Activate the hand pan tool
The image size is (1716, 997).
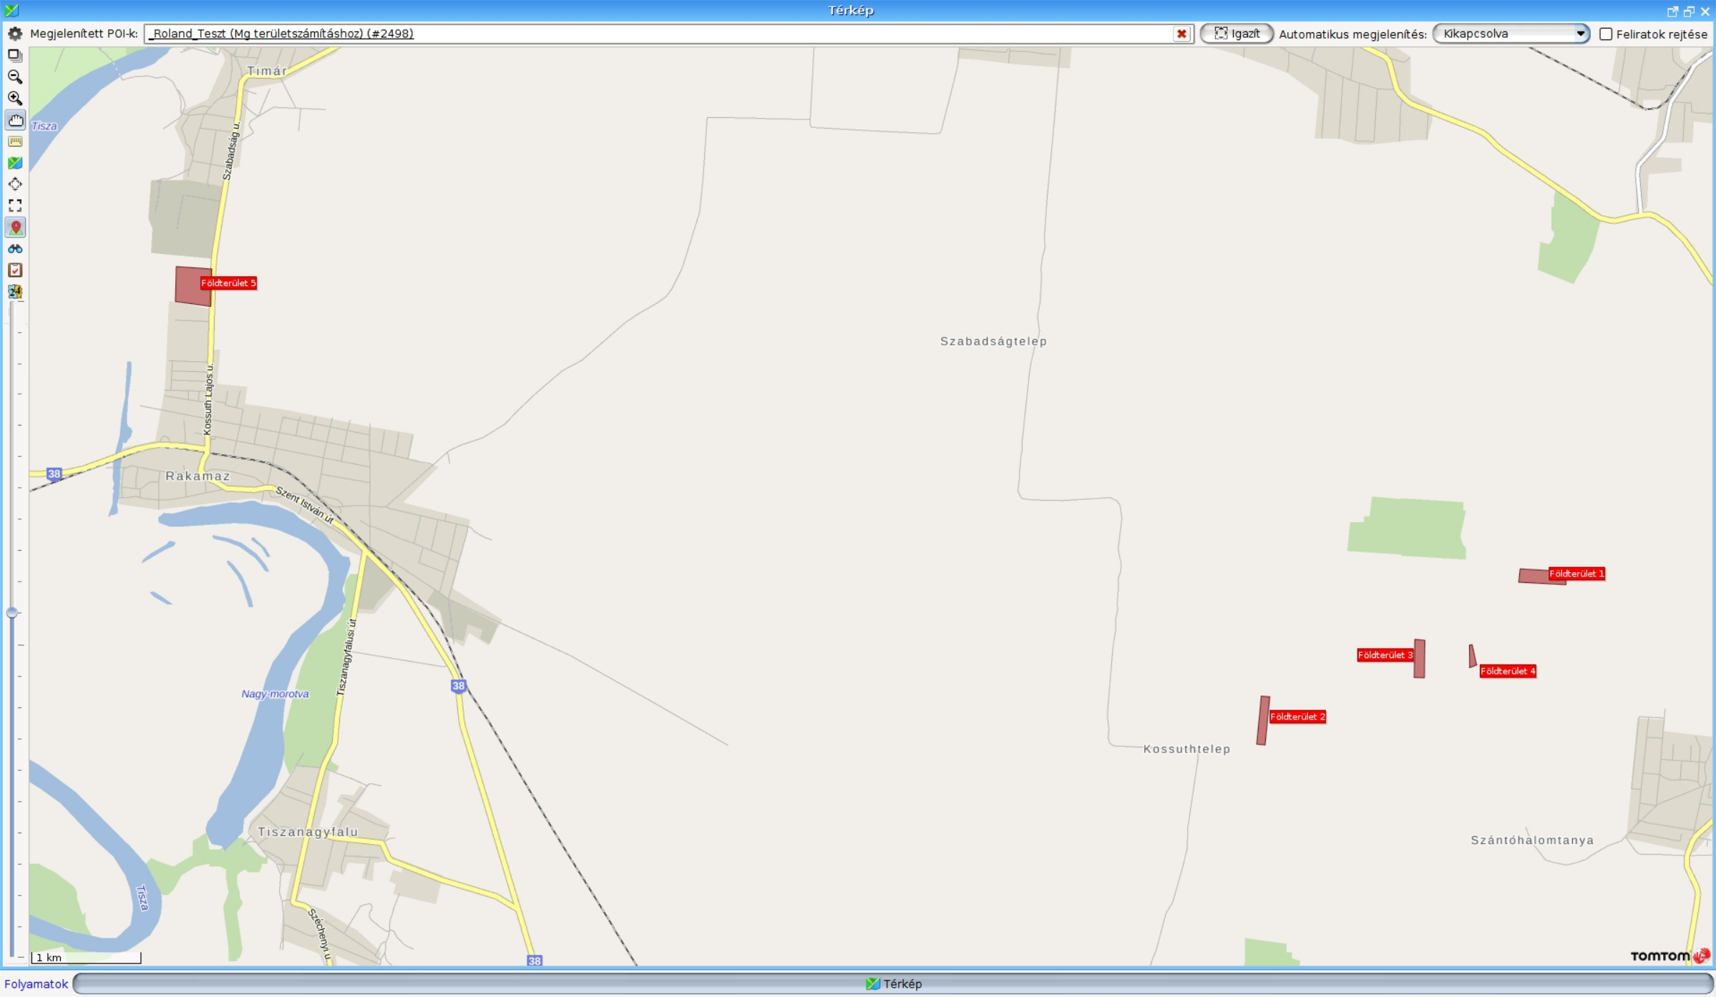[x=15, y=120]
